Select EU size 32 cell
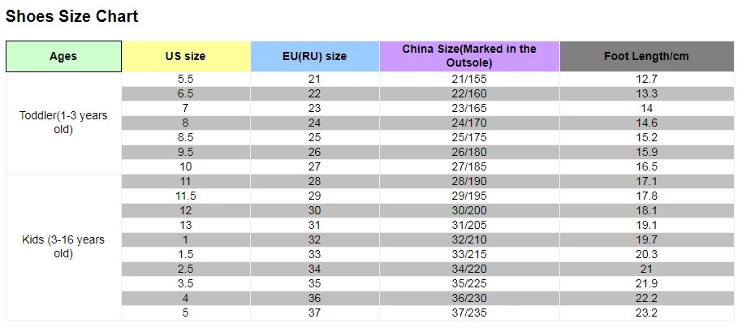742x332 pixels. click(315, 239)
